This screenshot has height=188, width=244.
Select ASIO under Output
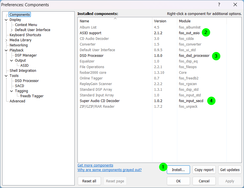pyautogui.click(x=24, y=66)
